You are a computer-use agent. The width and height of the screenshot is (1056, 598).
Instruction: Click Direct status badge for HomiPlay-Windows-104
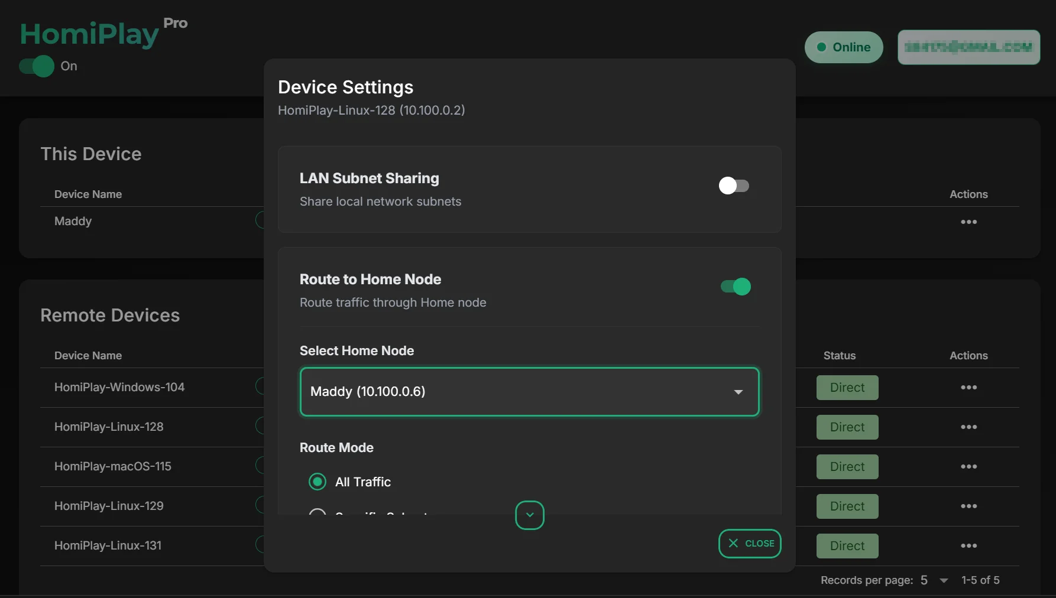point(847,388)
